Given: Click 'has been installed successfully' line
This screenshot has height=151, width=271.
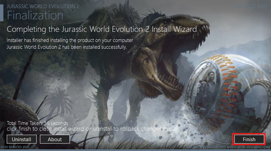Looking at the screenshot, I should (x=66, y=47).
